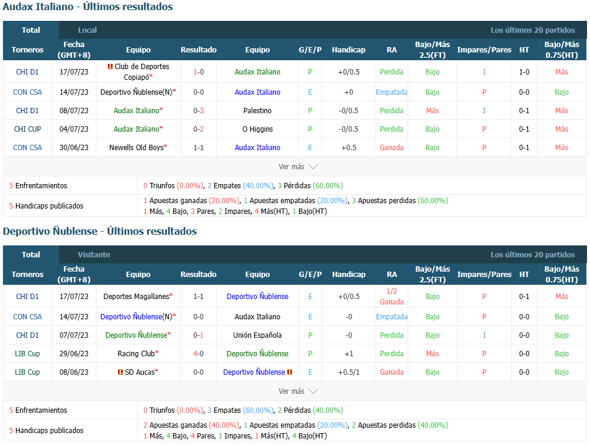Click the 0-1 result against Unión Española
Viewport: 590px width, 445px height.
tap(198, 335)
